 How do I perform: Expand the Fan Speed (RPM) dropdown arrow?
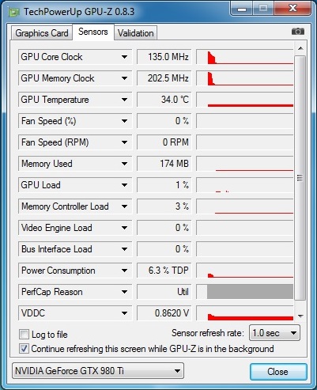[124, 142]
